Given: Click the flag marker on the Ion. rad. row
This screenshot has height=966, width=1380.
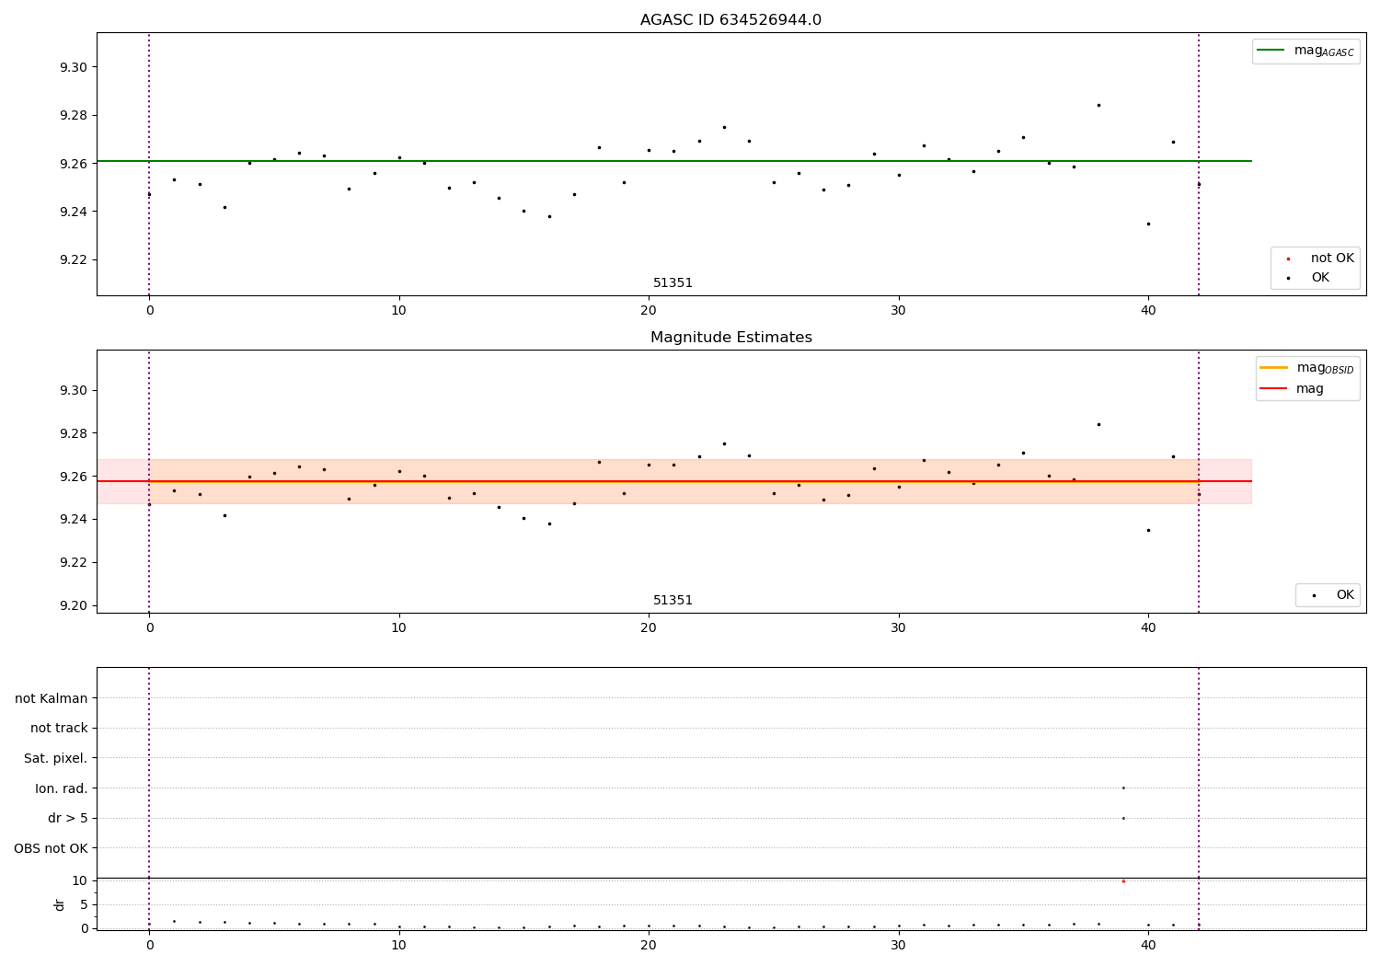Looking at the screenshot, I should (x=1123, y=788).
